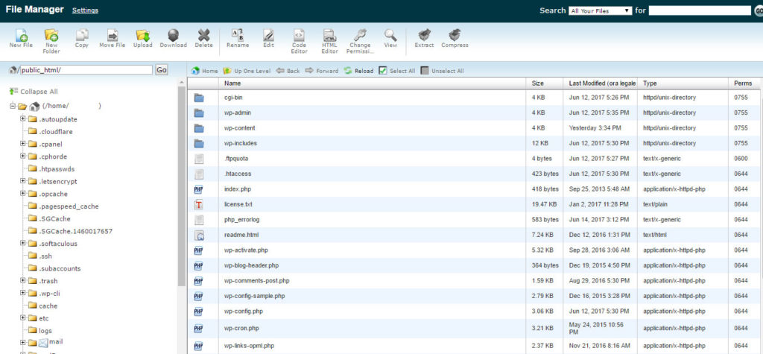The image size is (763, 354).
Task: Click the public_html path input field
Action: coord(86,70)
